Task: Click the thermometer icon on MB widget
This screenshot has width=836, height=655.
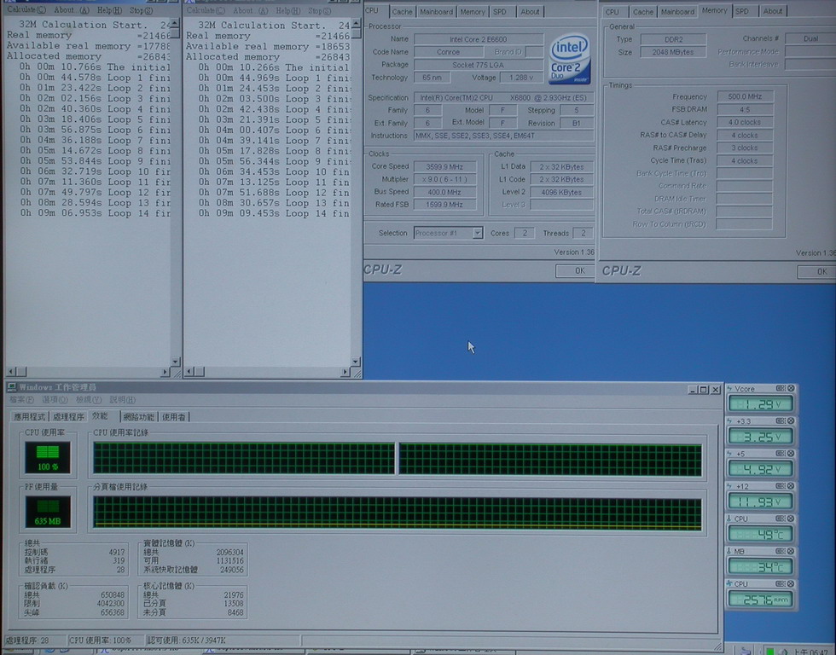Action: point(729,551)
